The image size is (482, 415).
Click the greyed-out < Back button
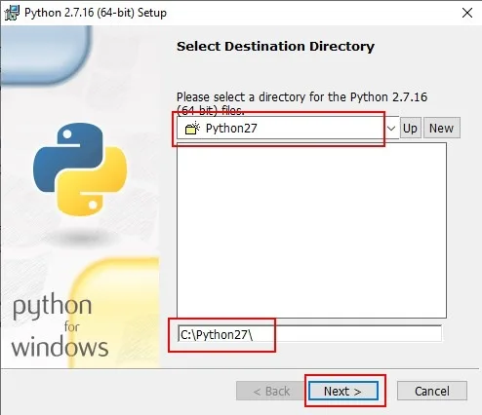(x=271, y=391)
